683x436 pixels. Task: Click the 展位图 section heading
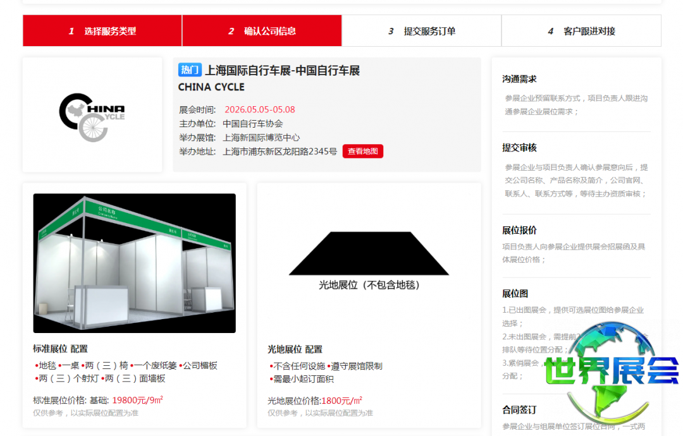[x=515, y=294]
